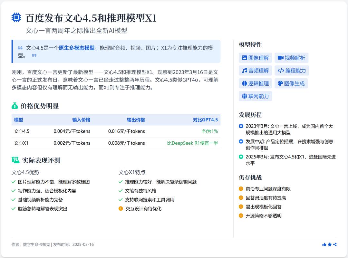Click the subtitle 文心一言两周年之际推出全新AI模型
Viewport: 348px width, 258px height.
[76, 31]
